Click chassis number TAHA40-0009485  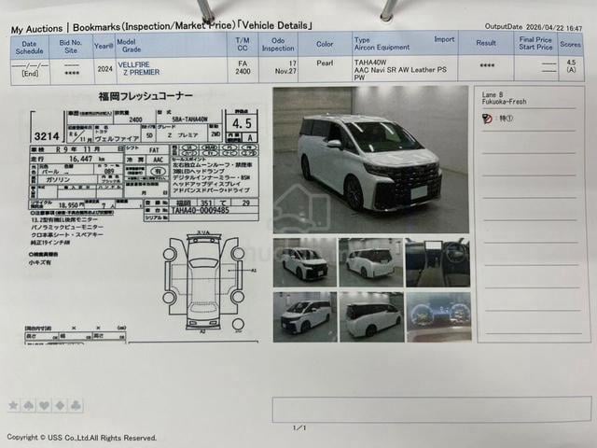[x=201, y=210]
